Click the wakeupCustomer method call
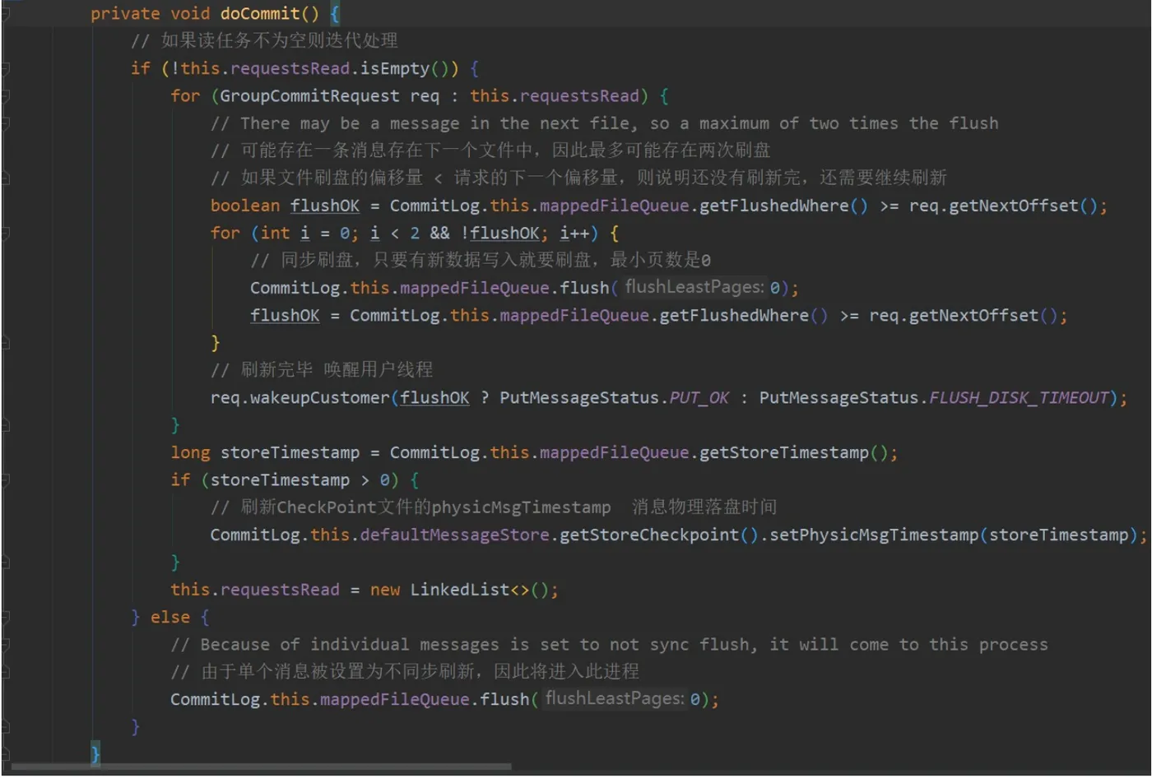Image resolution: width=1152 pixels, height=778 pixels. click(320, 397)
